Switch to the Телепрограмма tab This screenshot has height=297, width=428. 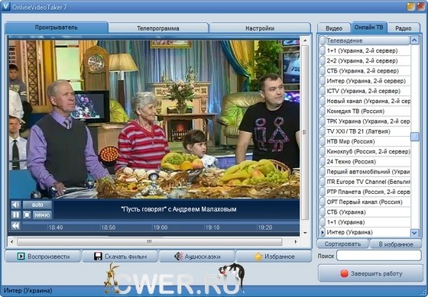(158, 28)
